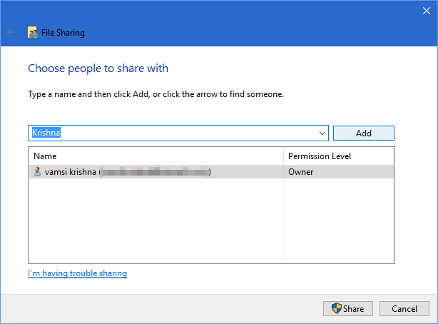The width and height of the screenshot is (438, 324).
Task: Click the "Choose people to share with" heading
Action: click(98, 69)
